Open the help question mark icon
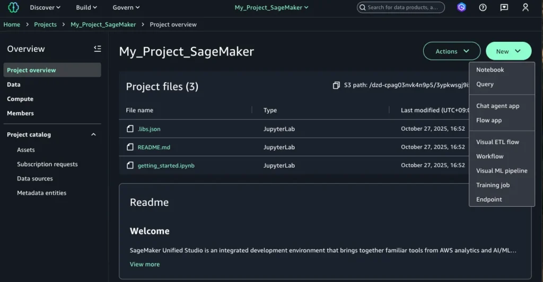The image size is (543, 282). 483,7
